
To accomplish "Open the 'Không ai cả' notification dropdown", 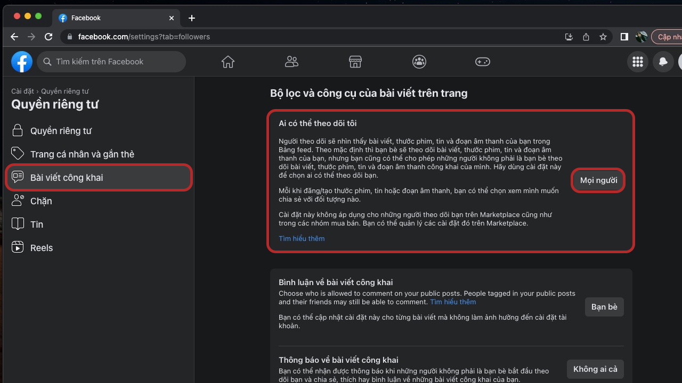I will [595, 369].
